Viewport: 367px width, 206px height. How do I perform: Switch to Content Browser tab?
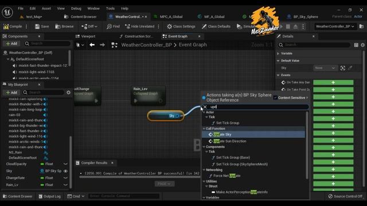[x=81, y=17]
